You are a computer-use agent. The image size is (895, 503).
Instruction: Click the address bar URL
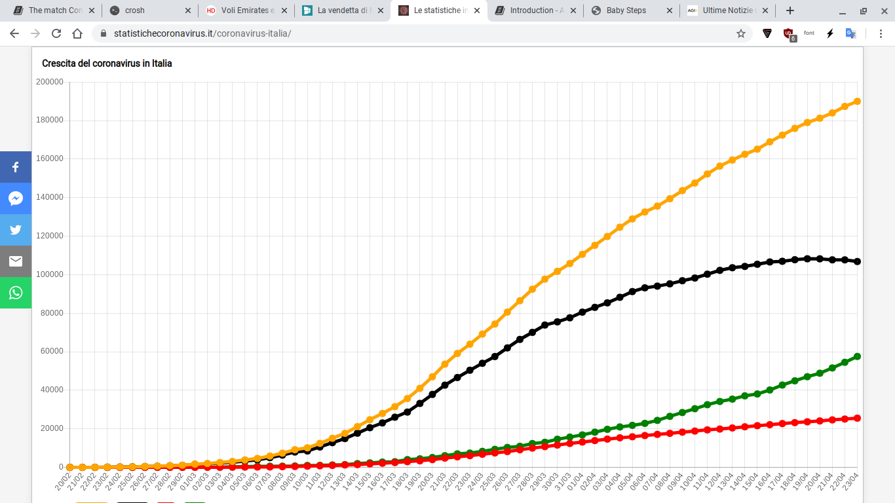(x=202, y=33)
